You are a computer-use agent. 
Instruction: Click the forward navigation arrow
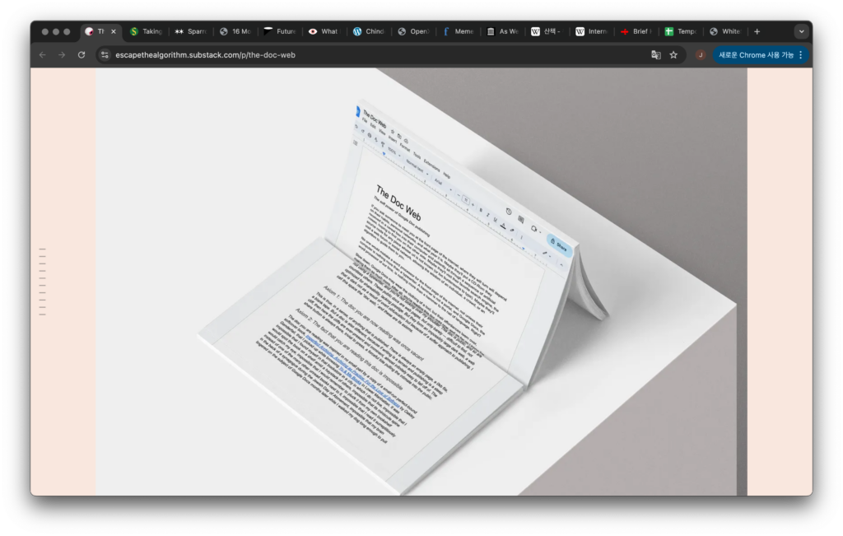[x=62, y=55]
